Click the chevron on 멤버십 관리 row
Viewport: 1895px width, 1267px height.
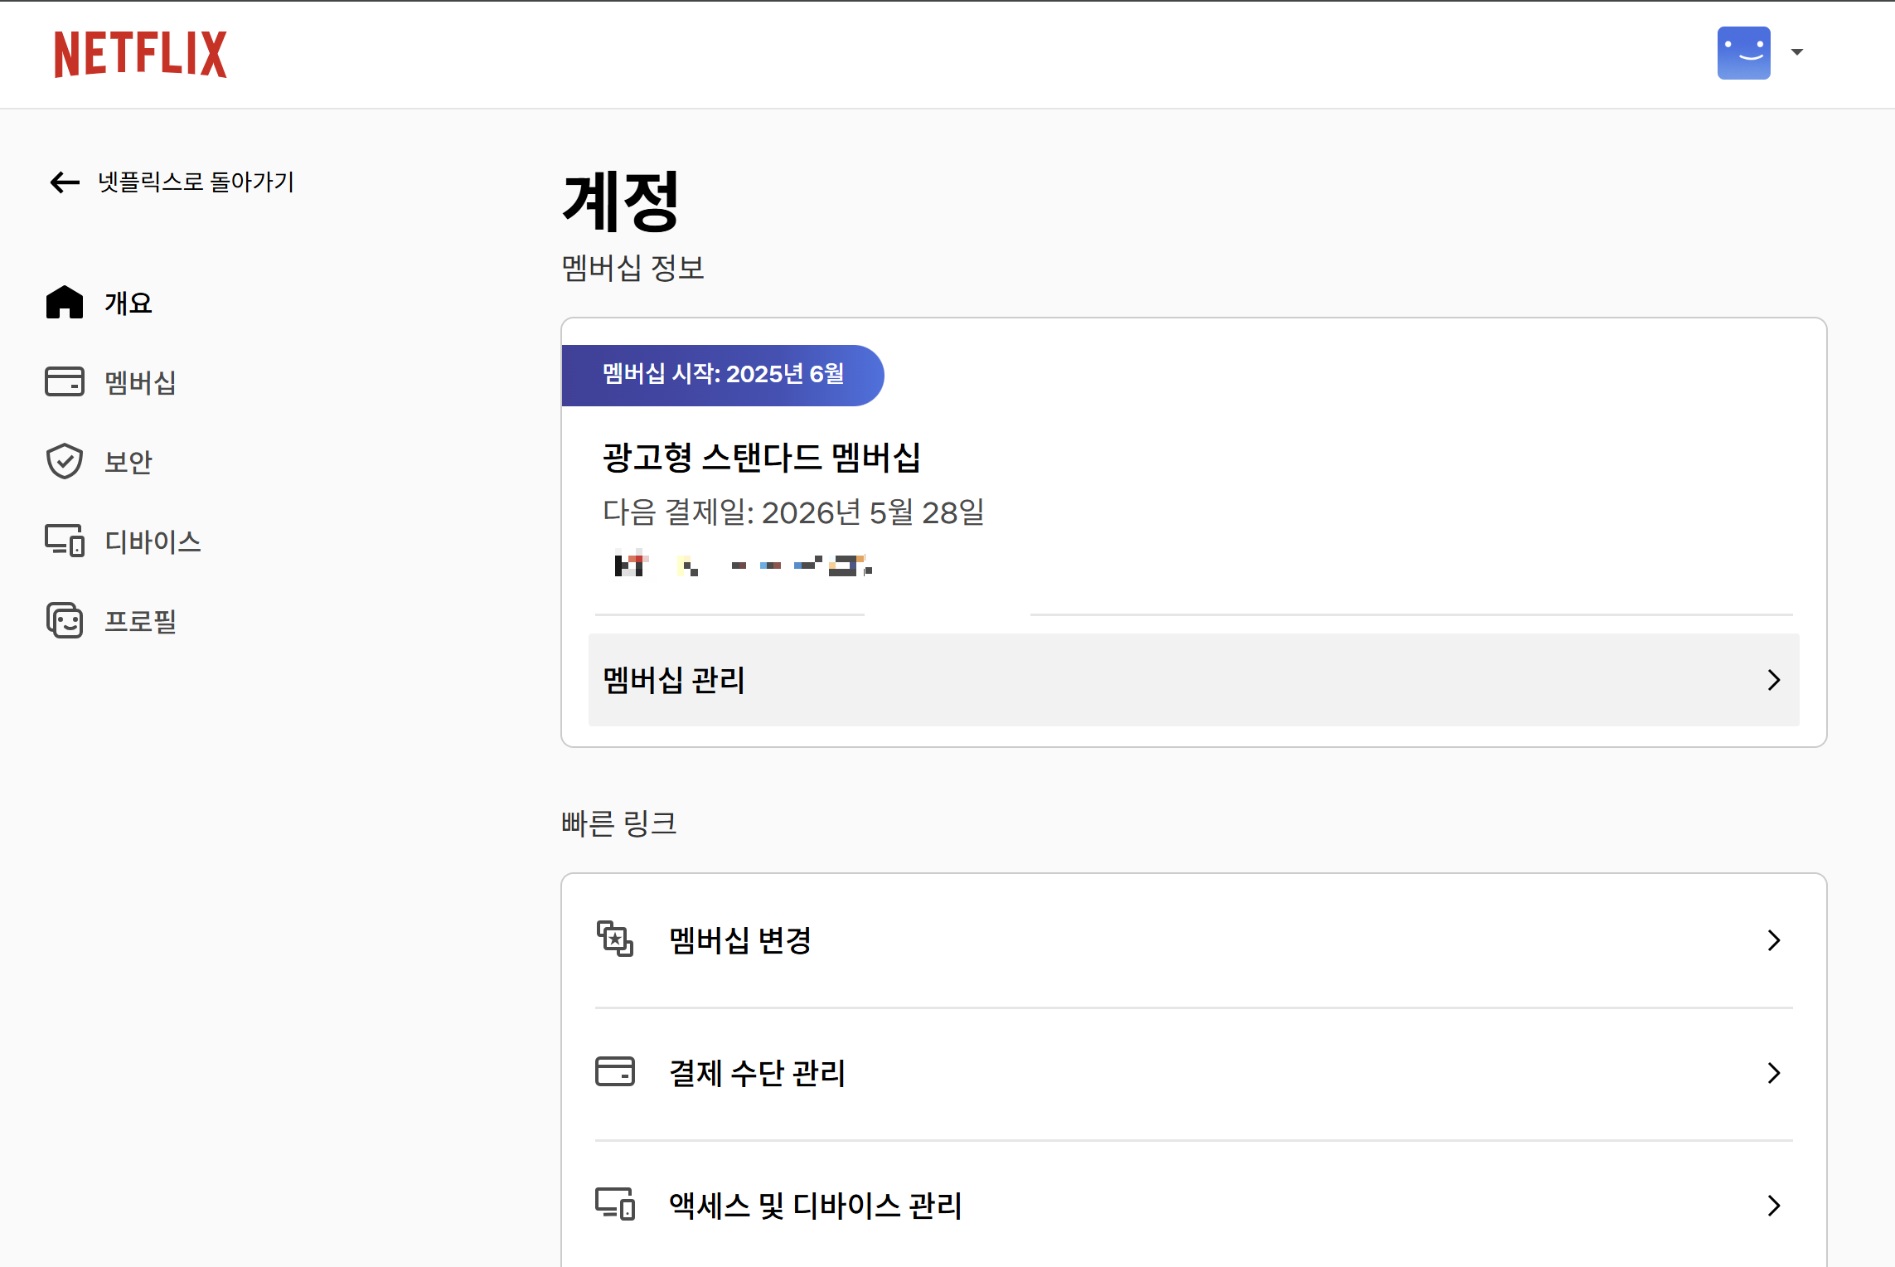[1774, 680]
